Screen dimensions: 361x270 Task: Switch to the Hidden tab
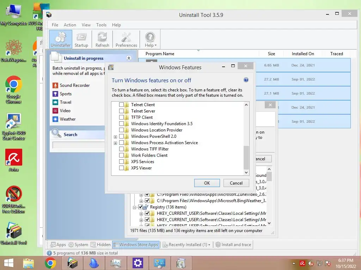[x=100, y=245]
